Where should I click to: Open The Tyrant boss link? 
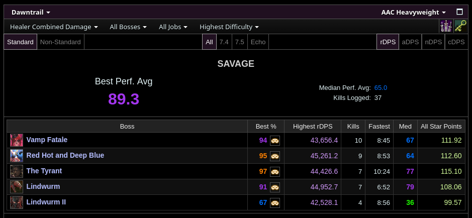point(44,171)
